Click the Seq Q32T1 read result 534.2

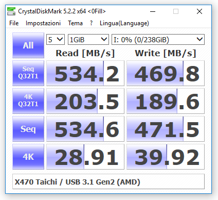coord(85,73)
